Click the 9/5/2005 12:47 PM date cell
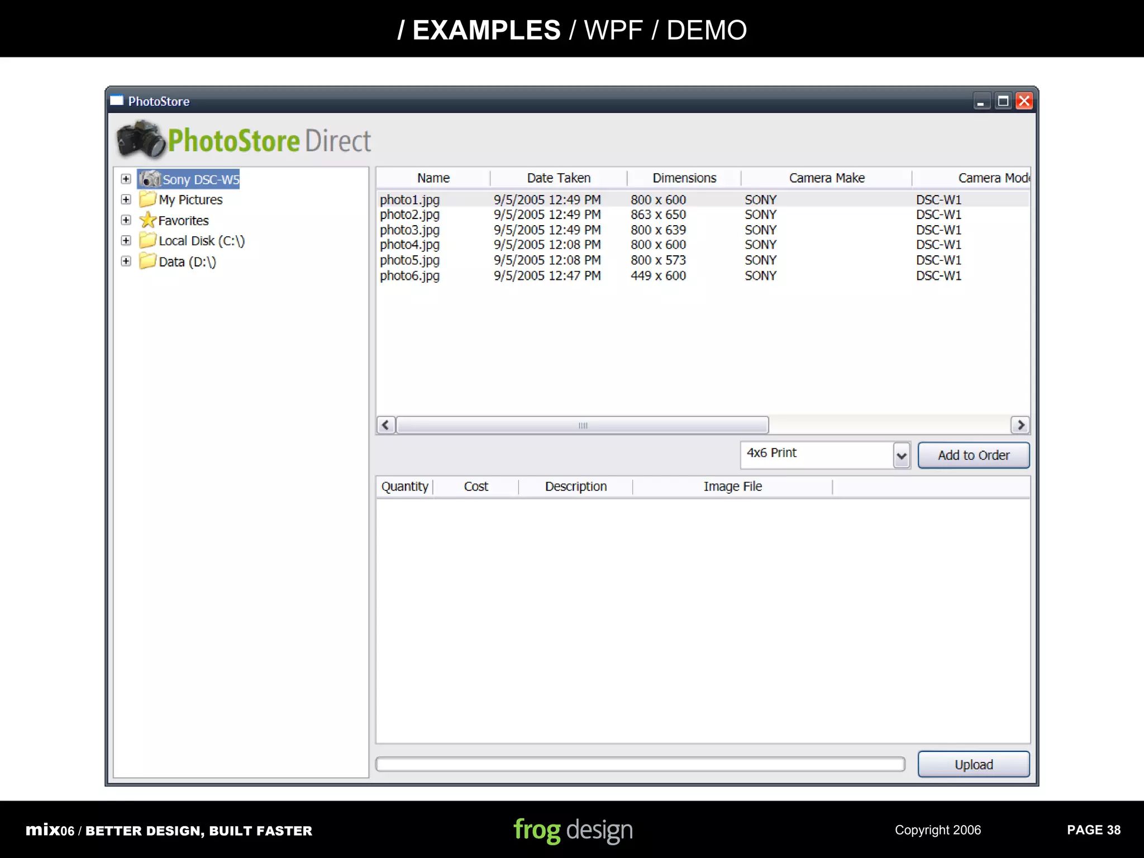This screenshot has width=1144, height=858. [547, 275]
